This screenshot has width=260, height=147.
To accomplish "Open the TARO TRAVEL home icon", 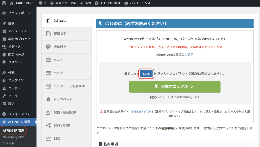I will coord(12,3).
